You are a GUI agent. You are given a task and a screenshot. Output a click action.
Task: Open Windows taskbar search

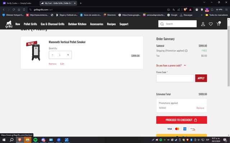point(11,140)
